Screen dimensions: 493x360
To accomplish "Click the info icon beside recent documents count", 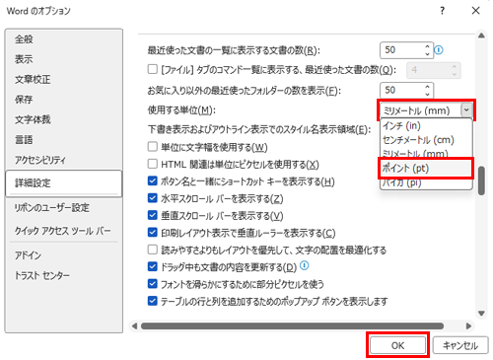I will click(x=439, y=50).
